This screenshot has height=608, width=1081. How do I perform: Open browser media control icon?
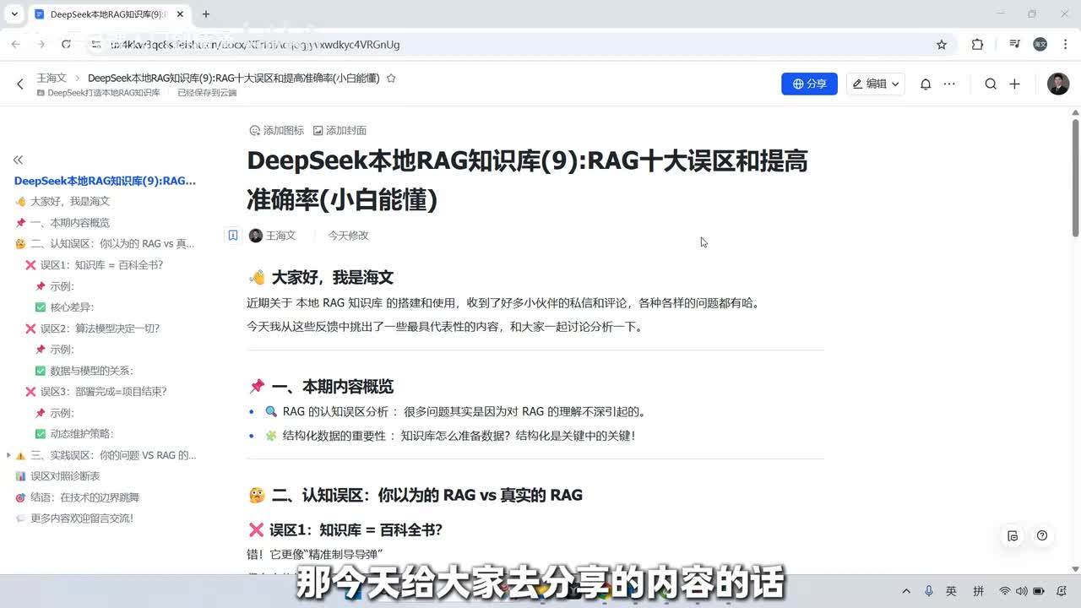[1014, 45]
